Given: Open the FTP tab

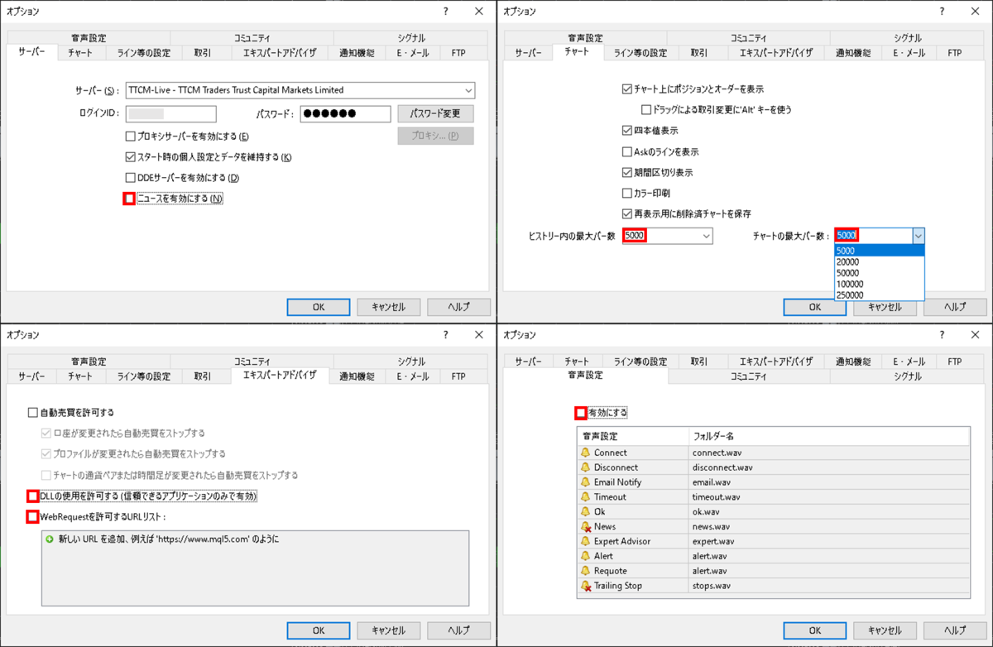Looking at the screenshot, I should pos(458,51).
